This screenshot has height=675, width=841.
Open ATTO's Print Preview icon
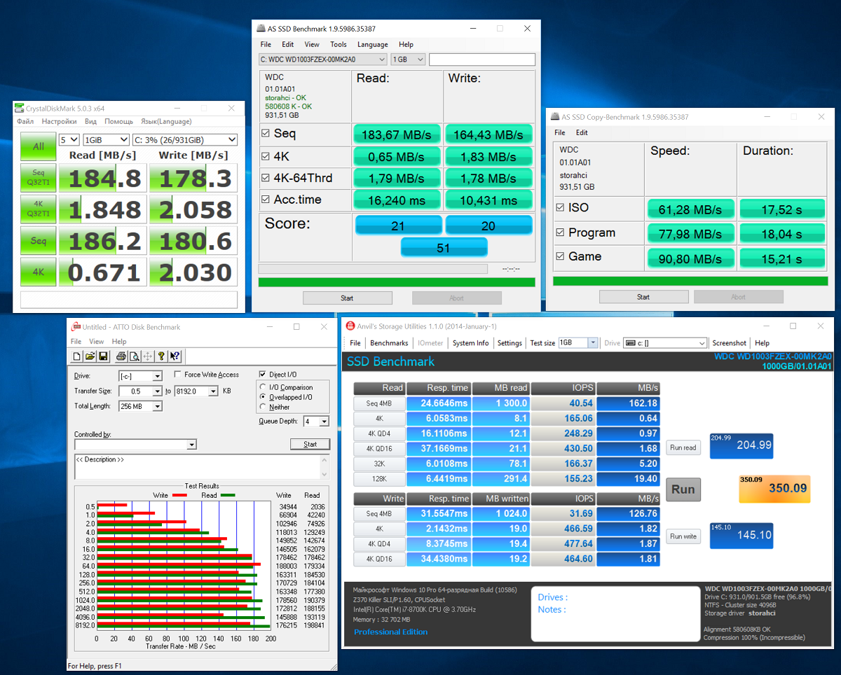pyautogui.click(x=135, y=356)
